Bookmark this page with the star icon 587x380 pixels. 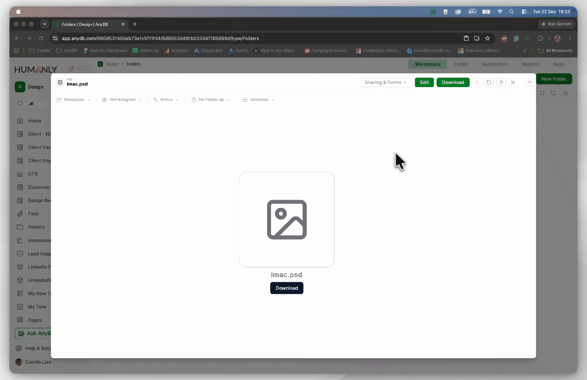487,38
